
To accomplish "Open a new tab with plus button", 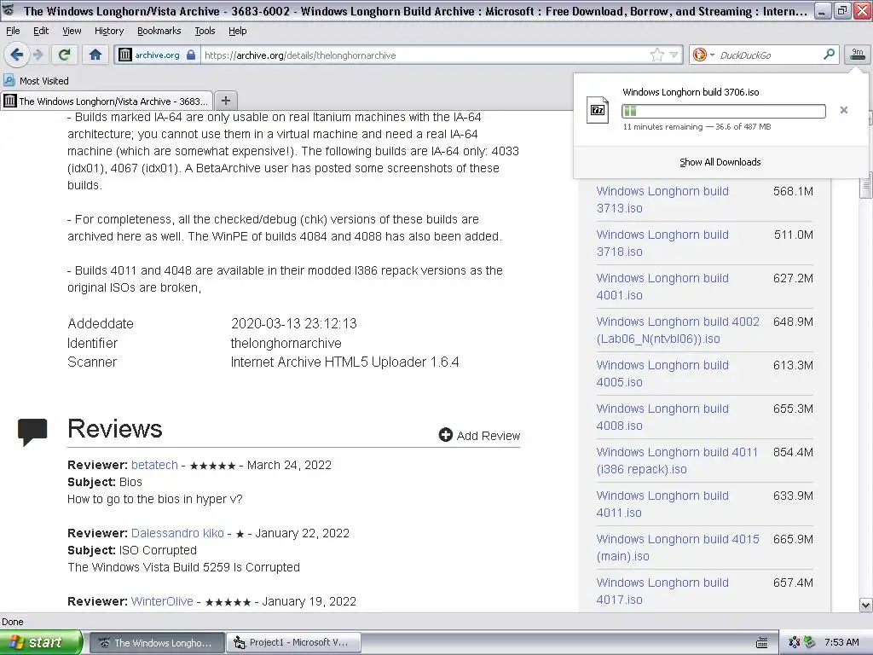I will click(225, 101).
